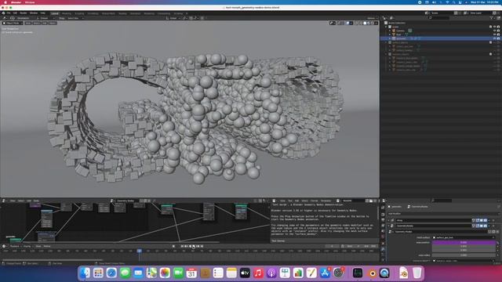Open viewport shading options dropdown arrow
This screenshot has width=502, height=282.
click(376, 23)
